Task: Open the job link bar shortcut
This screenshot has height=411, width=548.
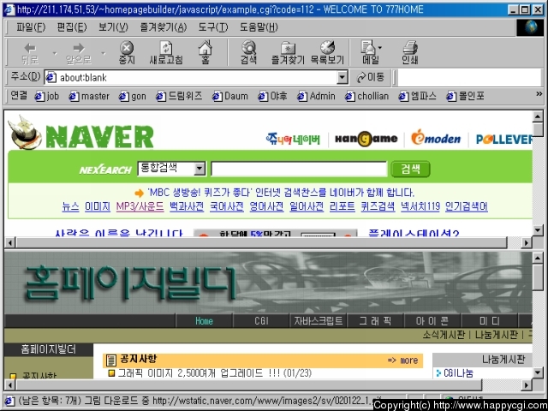Action: click(x=47, y=96)
